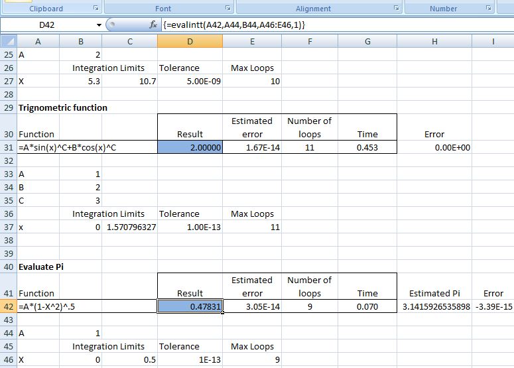Open the Clipboard dialog launcher

pos(96,9)
